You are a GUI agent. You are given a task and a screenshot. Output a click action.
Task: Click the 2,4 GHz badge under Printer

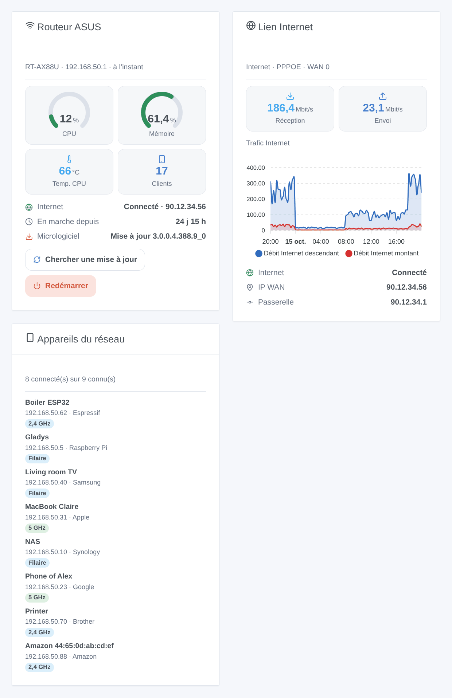pyautogui.click(x=39, y=632)
